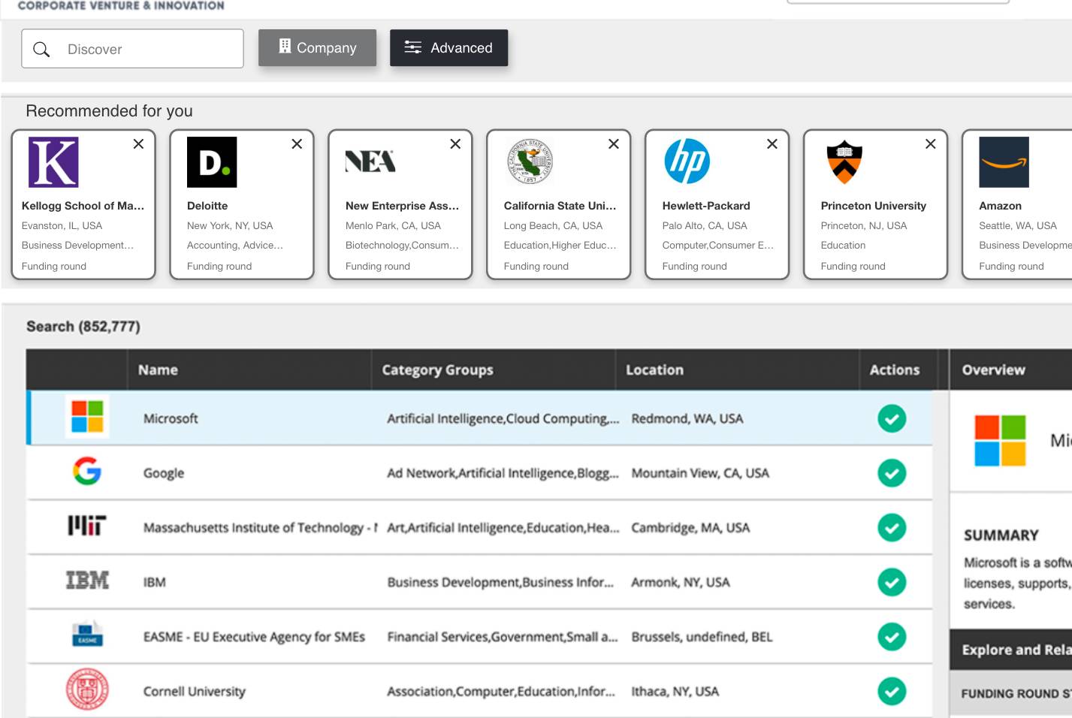The width and height of the screenshot is (1072, 718).
Task: Click the green check for Microsoft row
Action: click(x=892, y=418)
